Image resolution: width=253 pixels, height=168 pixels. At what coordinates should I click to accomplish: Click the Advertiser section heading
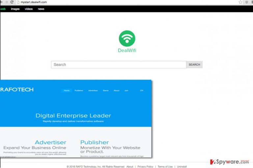click(50, 142)
